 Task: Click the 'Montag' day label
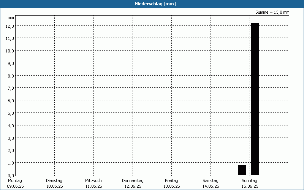tap(15, 181)
